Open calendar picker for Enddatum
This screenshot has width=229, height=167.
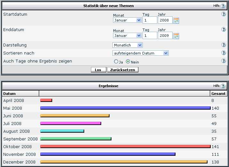point(176,36)
